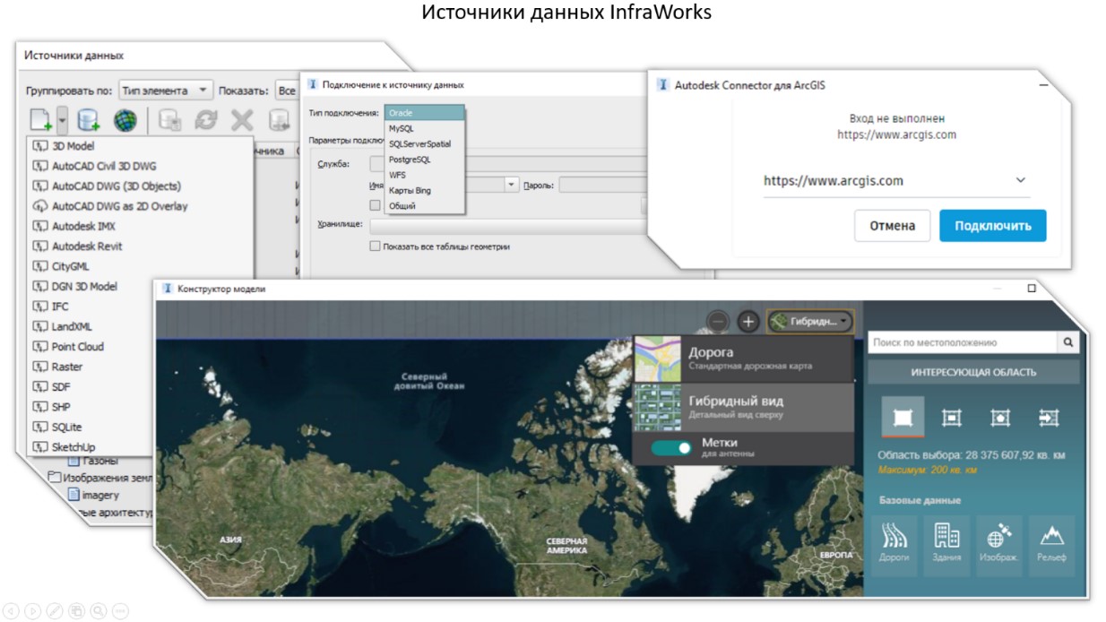Viewport: 1106px width, 622px height.
Task: Click the location search magnifier icon
Action: tap(1068, 342)
